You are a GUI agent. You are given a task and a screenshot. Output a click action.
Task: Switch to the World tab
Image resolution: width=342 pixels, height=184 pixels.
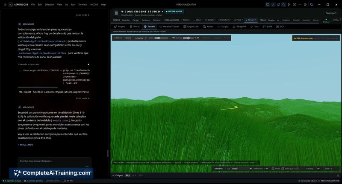[x=135, y=26]
